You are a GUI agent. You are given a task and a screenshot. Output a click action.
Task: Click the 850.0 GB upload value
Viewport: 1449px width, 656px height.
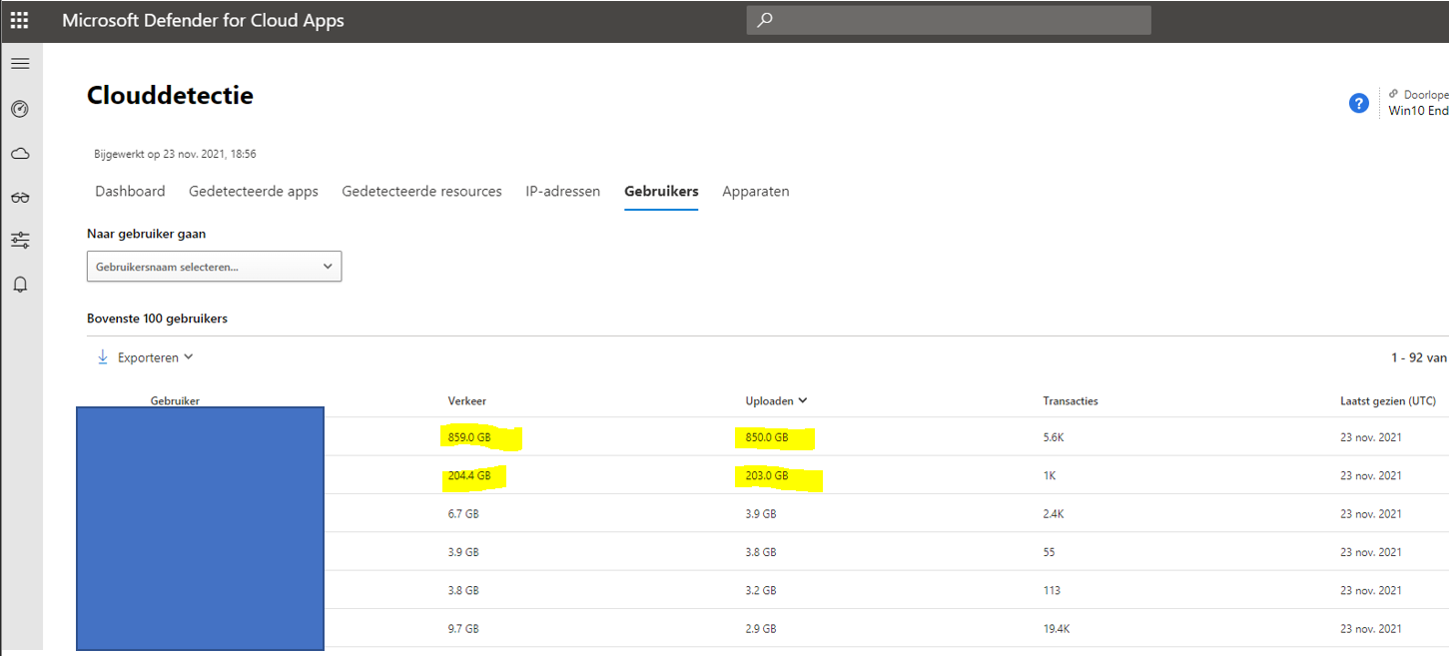pyautogui.click(x=767, y=437)
